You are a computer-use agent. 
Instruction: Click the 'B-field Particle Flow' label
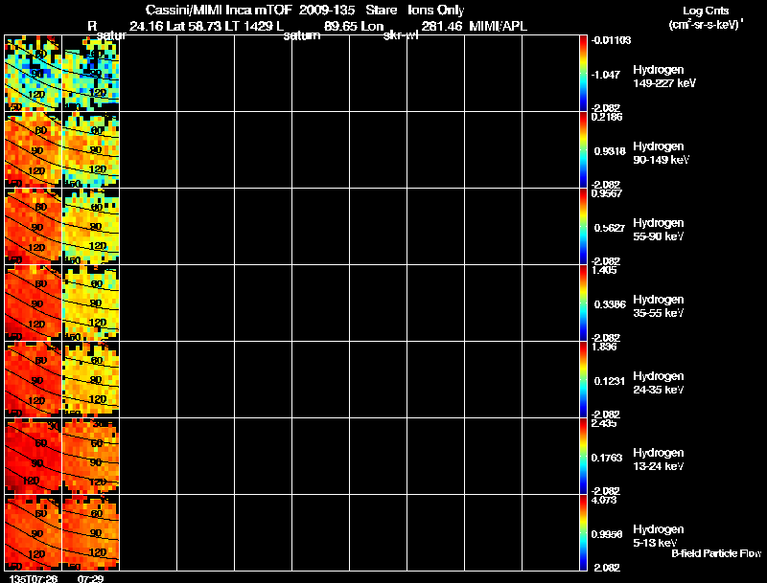[716, 553]
